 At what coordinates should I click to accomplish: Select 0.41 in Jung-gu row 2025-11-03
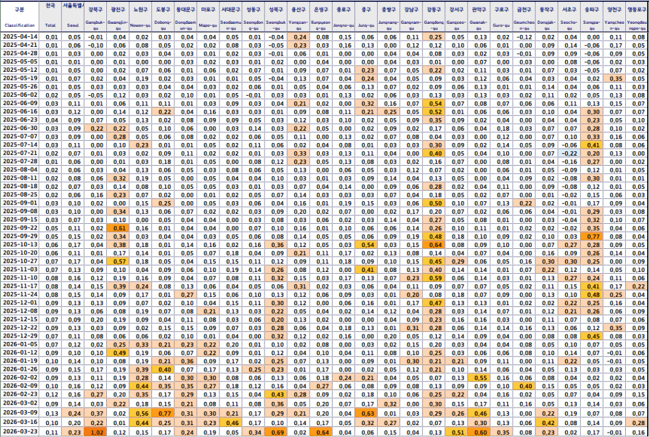pos(366,269)
